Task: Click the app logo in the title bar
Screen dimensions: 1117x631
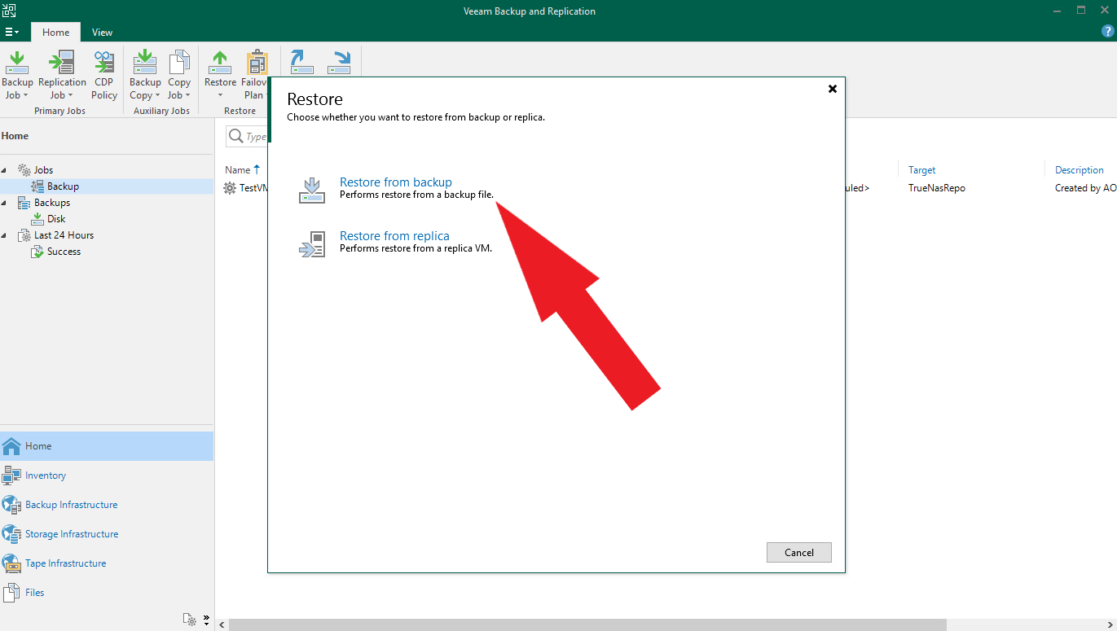Action: tap(10, 11)
